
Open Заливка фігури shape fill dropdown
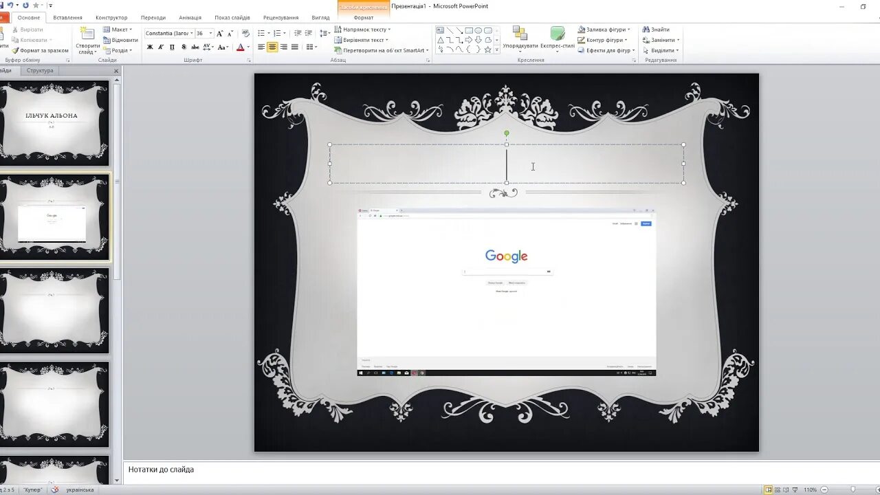[604, 30]
